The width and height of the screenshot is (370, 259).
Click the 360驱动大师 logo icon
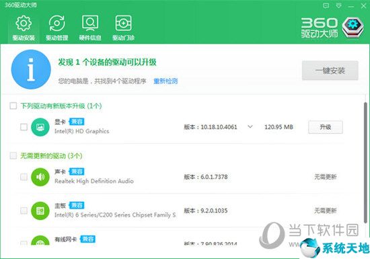(x=353, y=28)
